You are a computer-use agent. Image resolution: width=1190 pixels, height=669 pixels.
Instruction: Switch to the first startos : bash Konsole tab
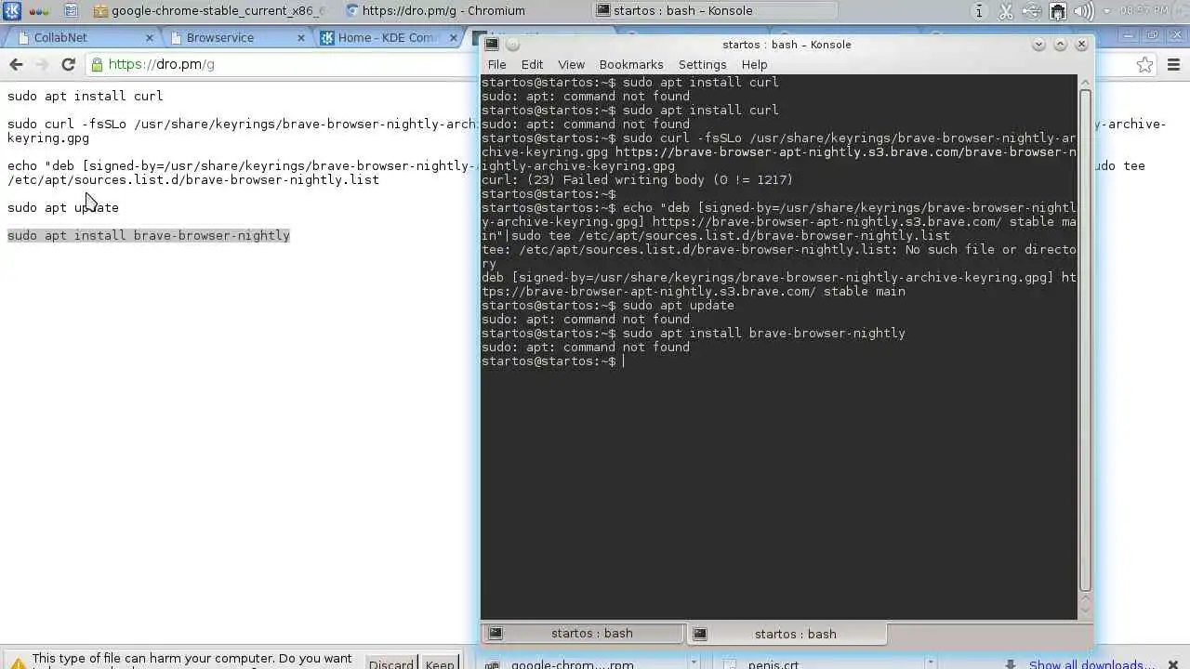583,633
